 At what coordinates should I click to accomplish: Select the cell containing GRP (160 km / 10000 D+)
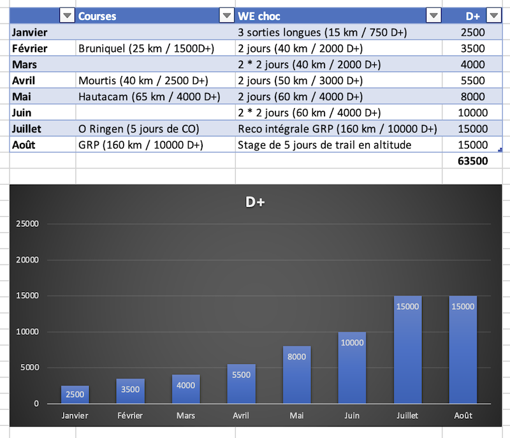pos(140,145)
